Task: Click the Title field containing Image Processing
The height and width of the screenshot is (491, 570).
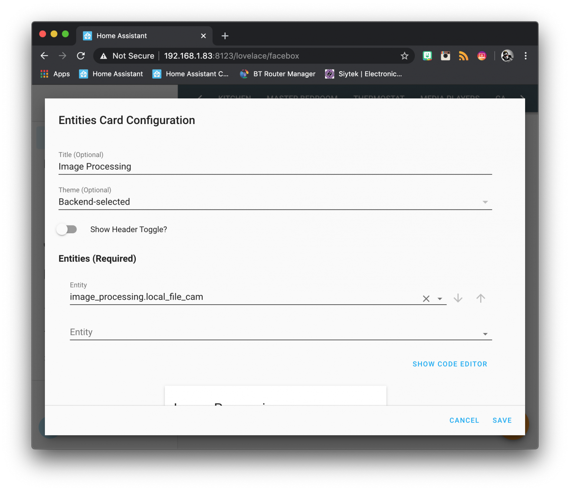Action: tap(223, 166)
